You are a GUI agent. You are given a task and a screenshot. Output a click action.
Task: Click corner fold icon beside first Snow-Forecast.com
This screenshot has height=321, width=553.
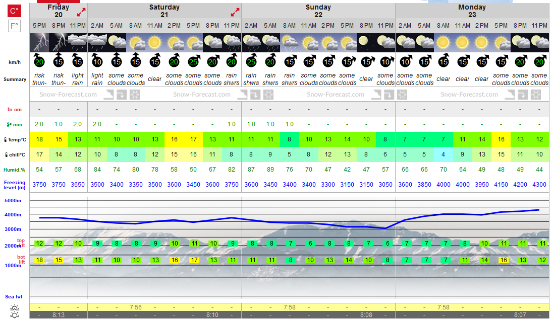[108, 95]
